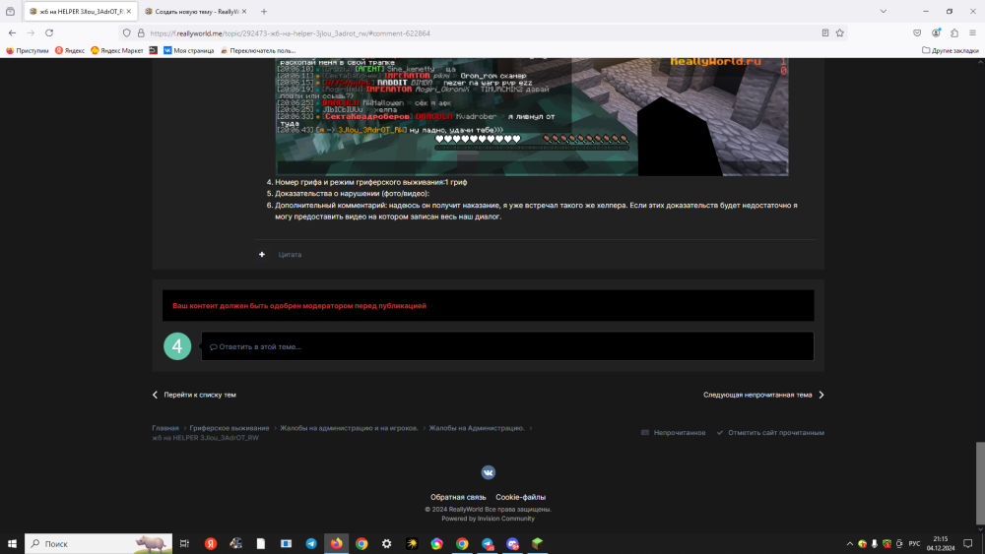
Task: Go back using the browser back arrow
Action: pyautogui.click(x=13, y=33)
